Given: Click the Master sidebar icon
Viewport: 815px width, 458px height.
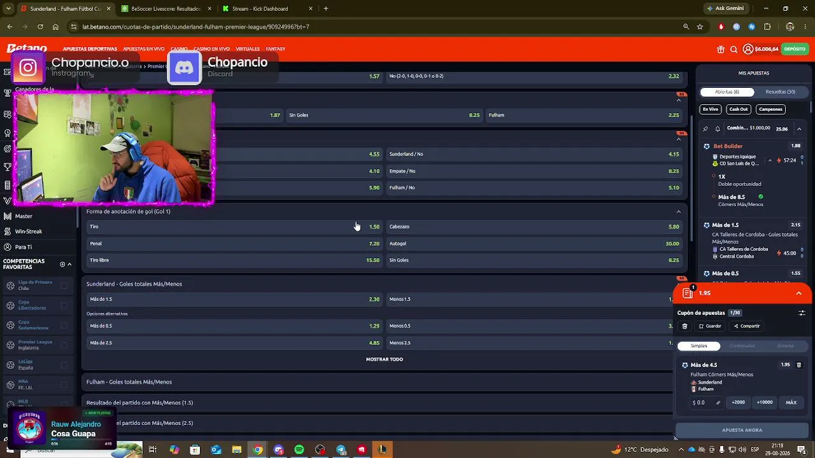Looking at the screenshot, I should (x=8, y=216).
